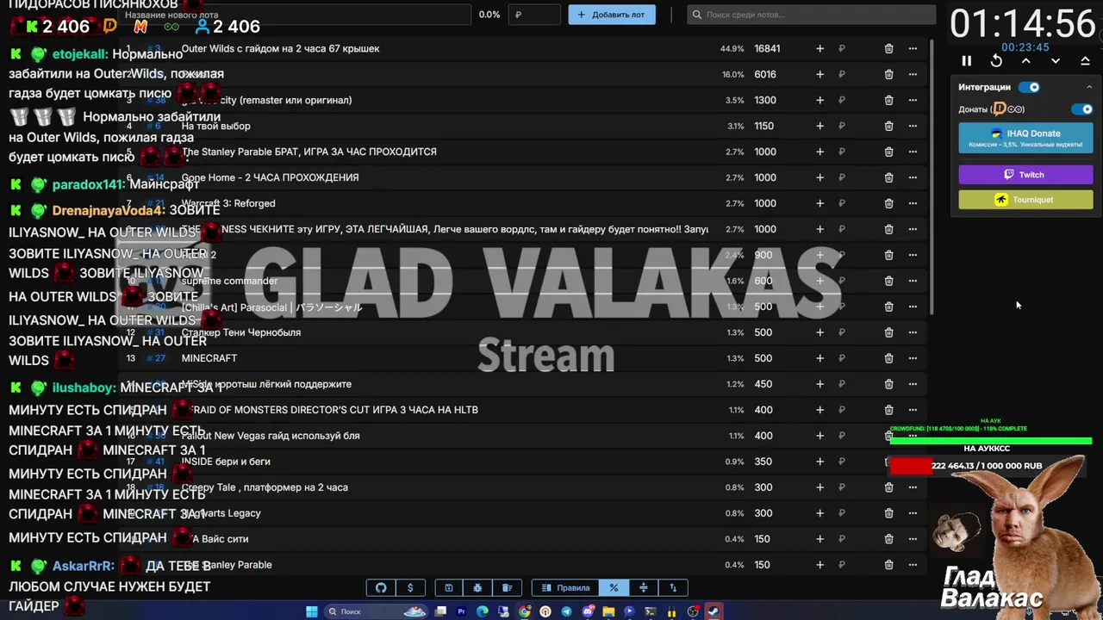Increase timer with the up chevron

click(1025, 61)
